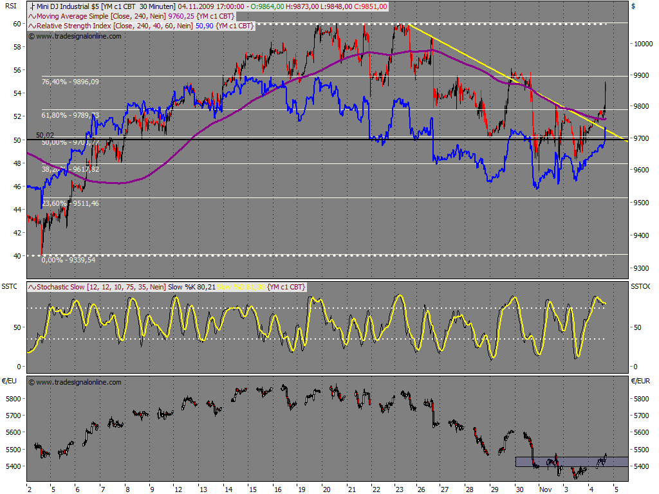Select the blue shaded support zone rectangle
This screenshot has height=494, width=659.
coord(571,462)
